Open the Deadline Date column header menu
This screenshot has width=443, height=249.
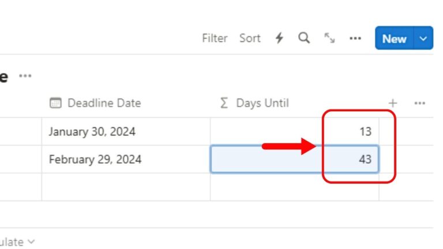tap(126, 103)
